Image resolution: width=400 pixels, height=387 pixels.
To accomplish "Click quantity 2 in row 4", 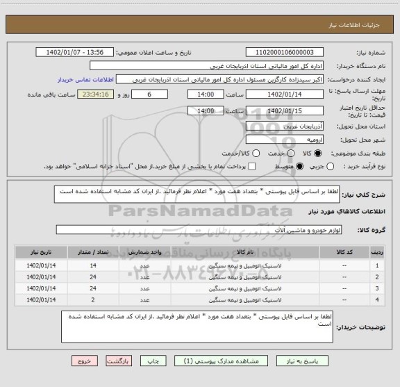I will 93,299.
